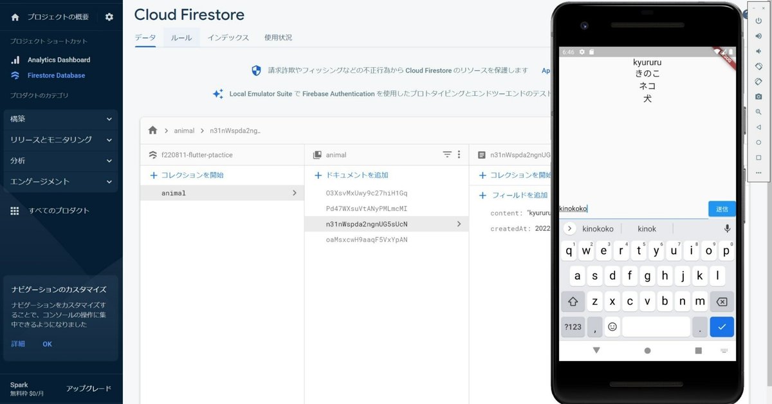Click the アップグレード plan button
The height and width of the screenshot is (404, 772).
pyautogui.click(x=89, y=389)
